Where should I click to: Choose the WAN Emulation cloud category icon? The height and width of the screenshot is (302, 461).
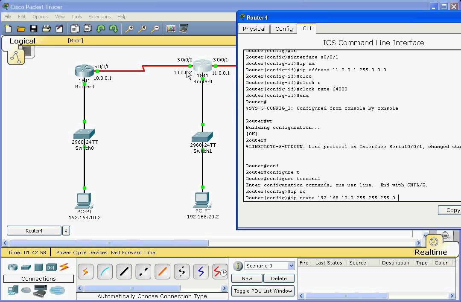point(26,290)
